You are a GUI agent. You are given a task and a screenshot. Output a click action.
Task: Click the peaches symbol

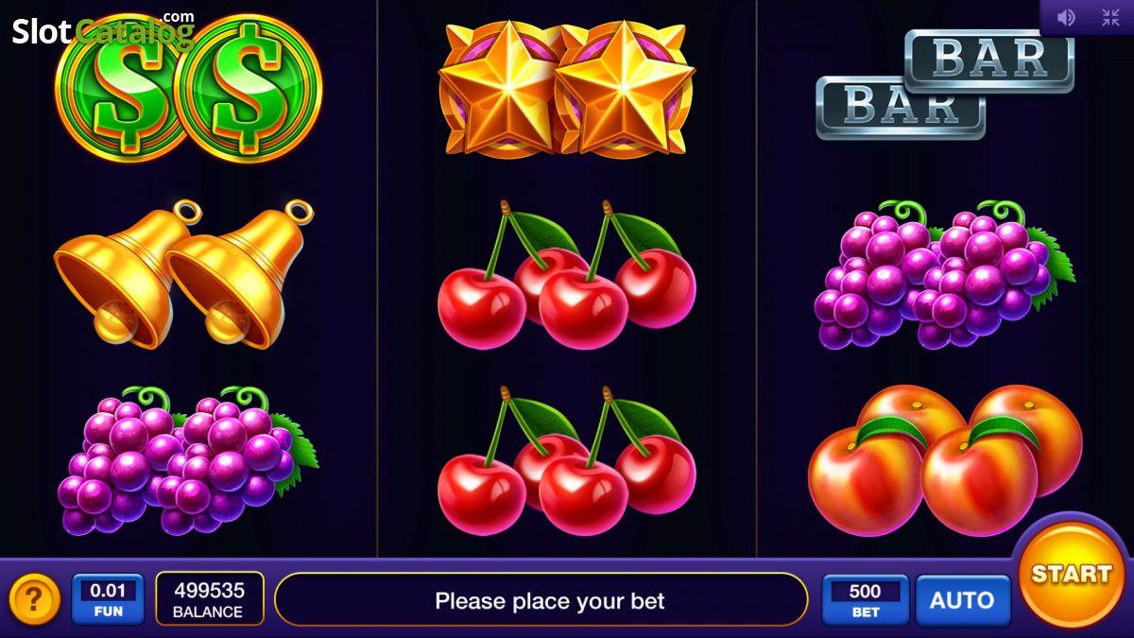pyautogui.click(x=945, y=460)
